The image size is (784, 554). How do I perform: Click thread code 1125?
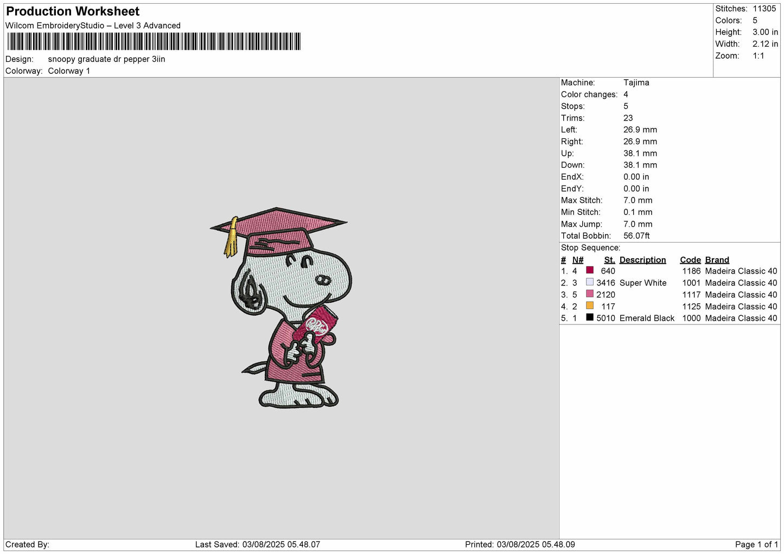click(x=692, y=307)
